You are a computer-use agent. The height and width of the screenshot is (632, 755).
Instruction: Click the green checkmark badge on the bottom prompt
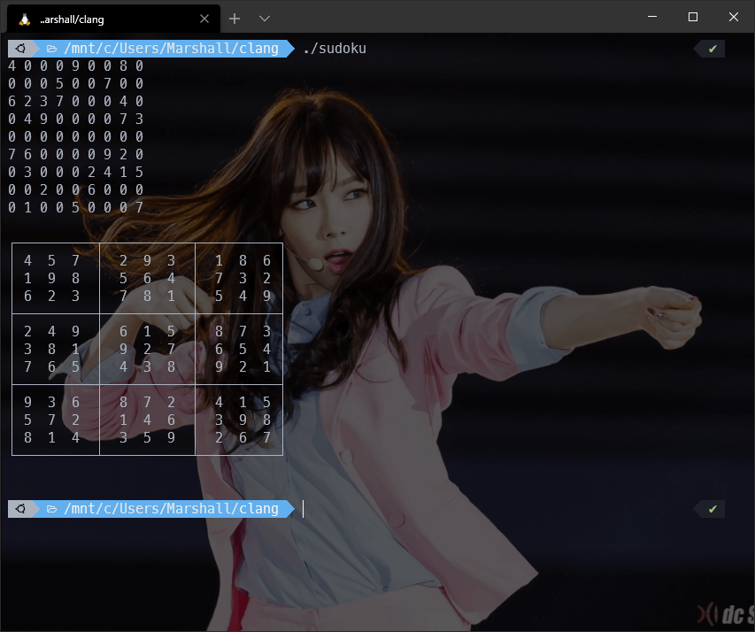click(711, 509)
